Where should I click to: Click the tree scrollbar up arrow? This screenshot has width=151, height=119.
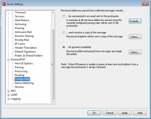point(53,12)
